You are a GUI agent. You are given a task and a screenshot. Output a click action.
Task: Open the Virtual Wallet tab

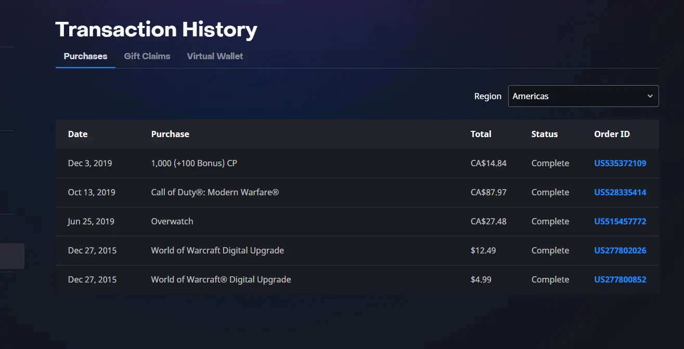point(215,56)
